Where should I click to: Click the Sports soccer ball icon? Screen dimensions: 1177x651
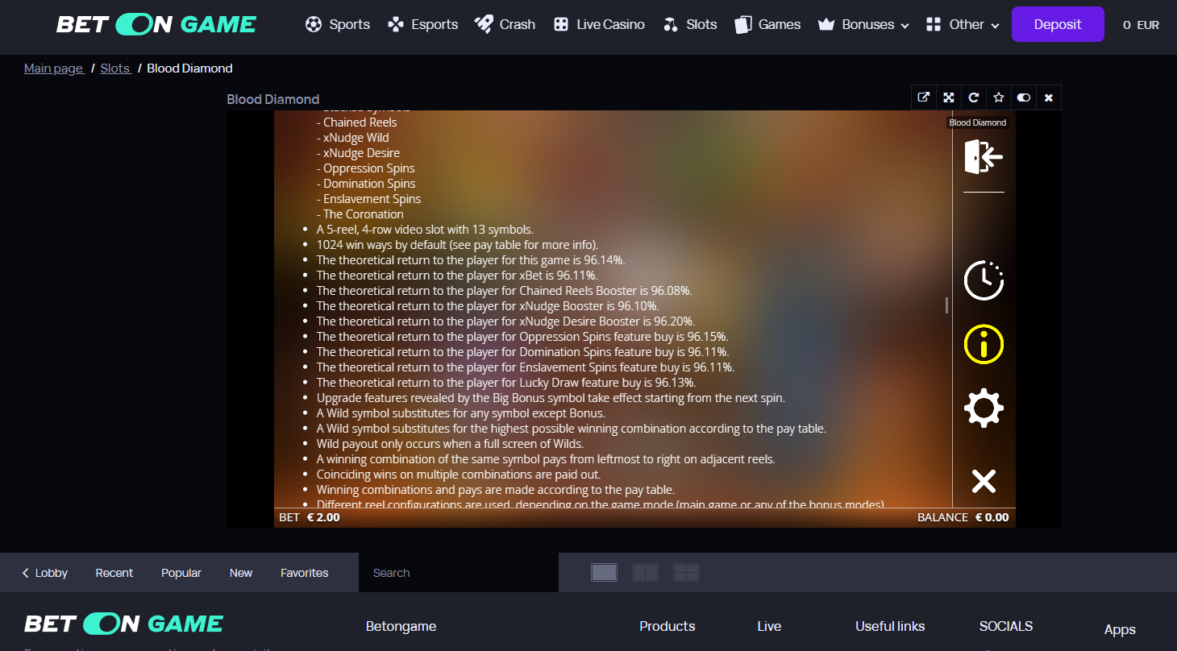[314, 24]
